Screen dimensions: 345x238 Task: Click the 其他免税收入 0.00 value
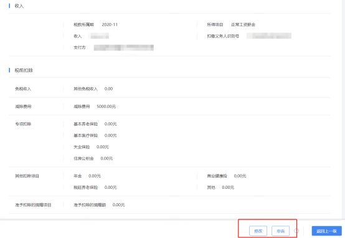coord(108,88)
